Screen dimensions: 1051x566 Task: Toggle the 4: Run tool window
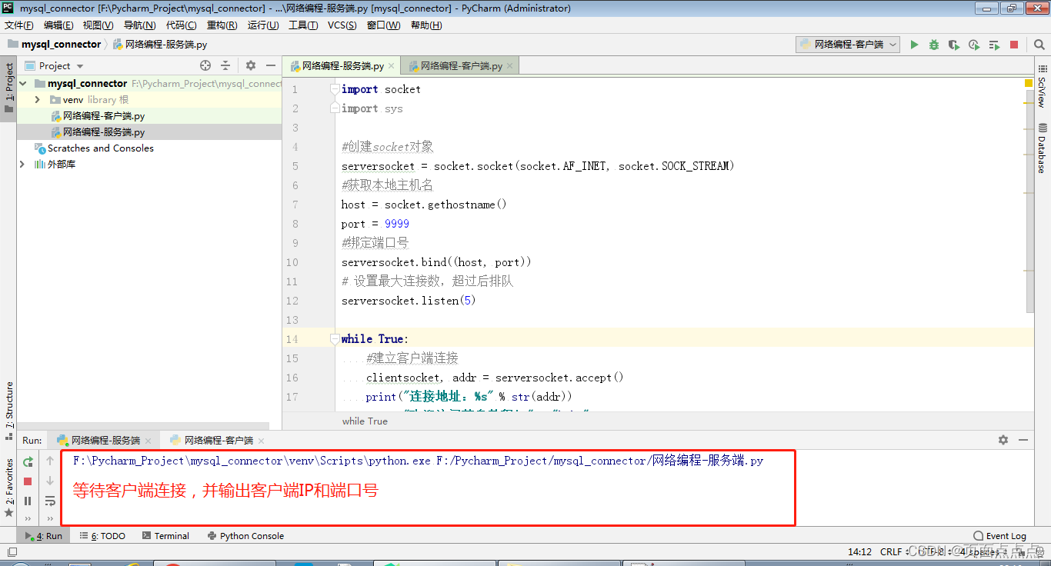click(x=45, y=536)
